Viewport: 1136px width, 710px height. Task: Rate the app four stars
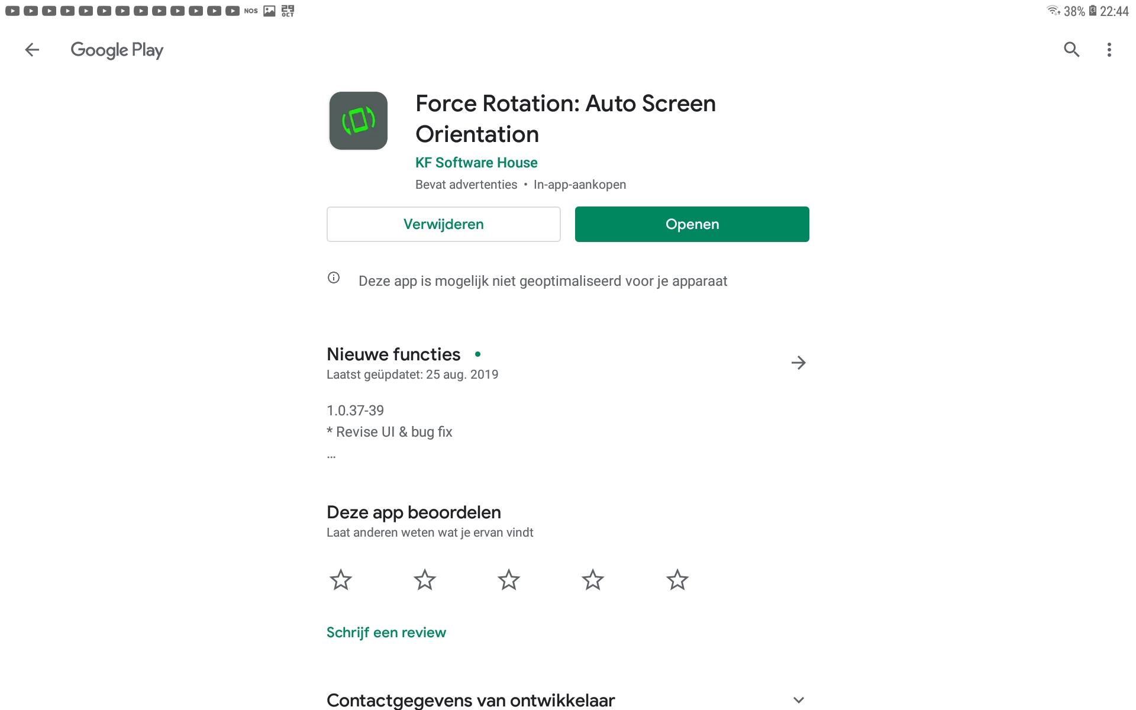tap(593, 580)
